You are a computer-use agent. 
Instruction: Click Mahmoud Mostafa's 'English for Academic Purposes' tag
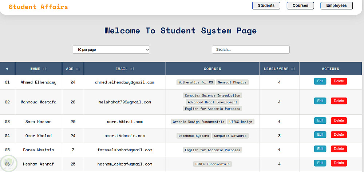coord(213,109)
